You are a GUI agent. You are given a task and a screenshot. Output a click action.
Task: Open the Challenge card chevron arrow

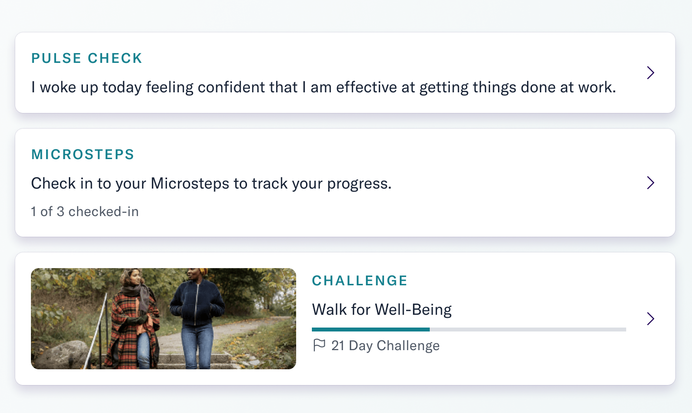click(x=651, y=319)
